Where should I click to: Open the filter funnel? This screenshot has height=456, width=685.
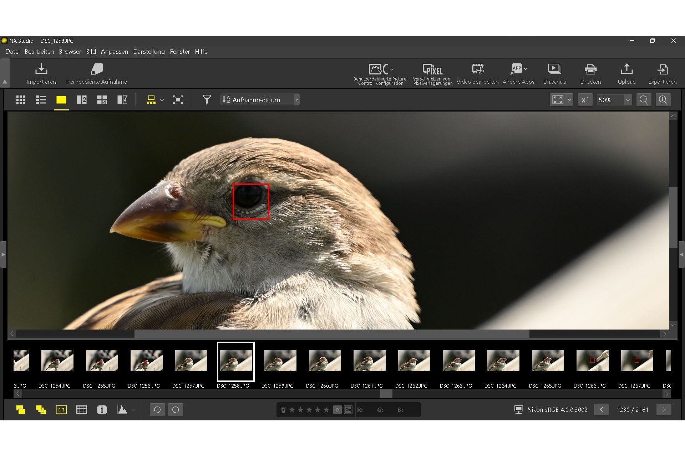point(207,100)
